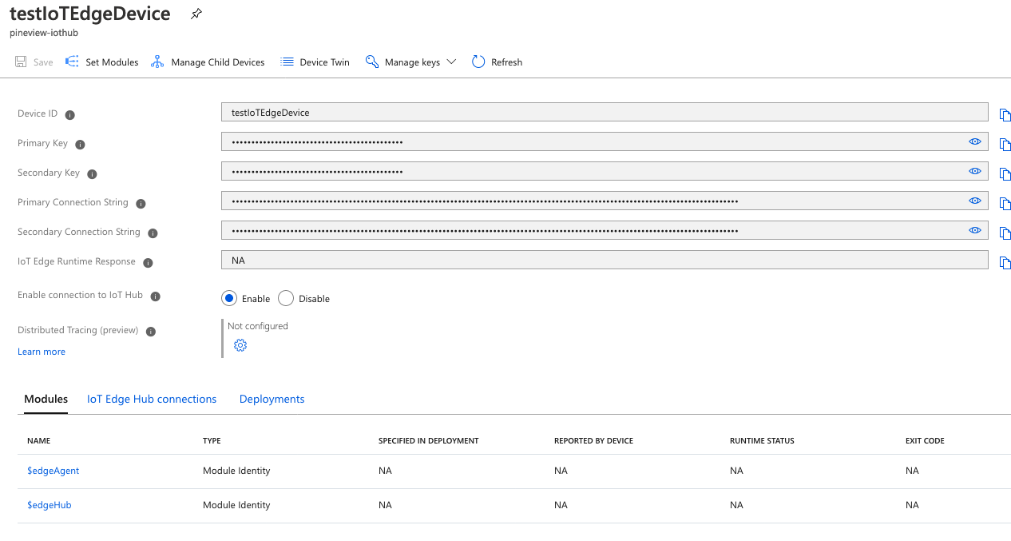
Task: Click info icon next to Device ID
Action: tap(69, 114)
